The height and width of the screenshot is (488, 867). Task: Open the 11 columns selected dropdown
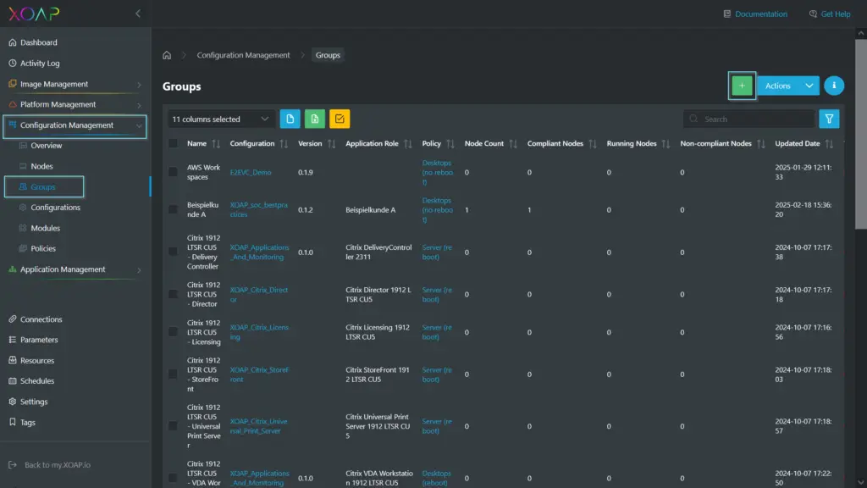pyautogui.click(x=218, y=119)
